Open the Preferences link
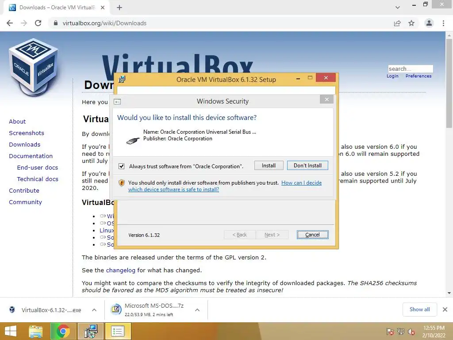 (x=418, y=76)
